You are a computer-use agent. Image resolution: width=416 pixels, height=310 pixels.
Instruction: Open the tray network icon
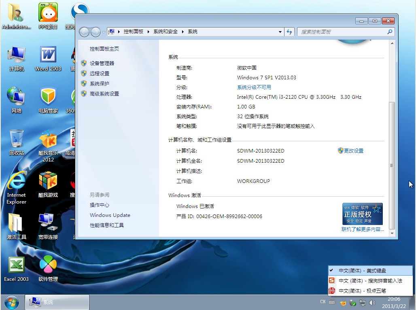pos(363,303)
